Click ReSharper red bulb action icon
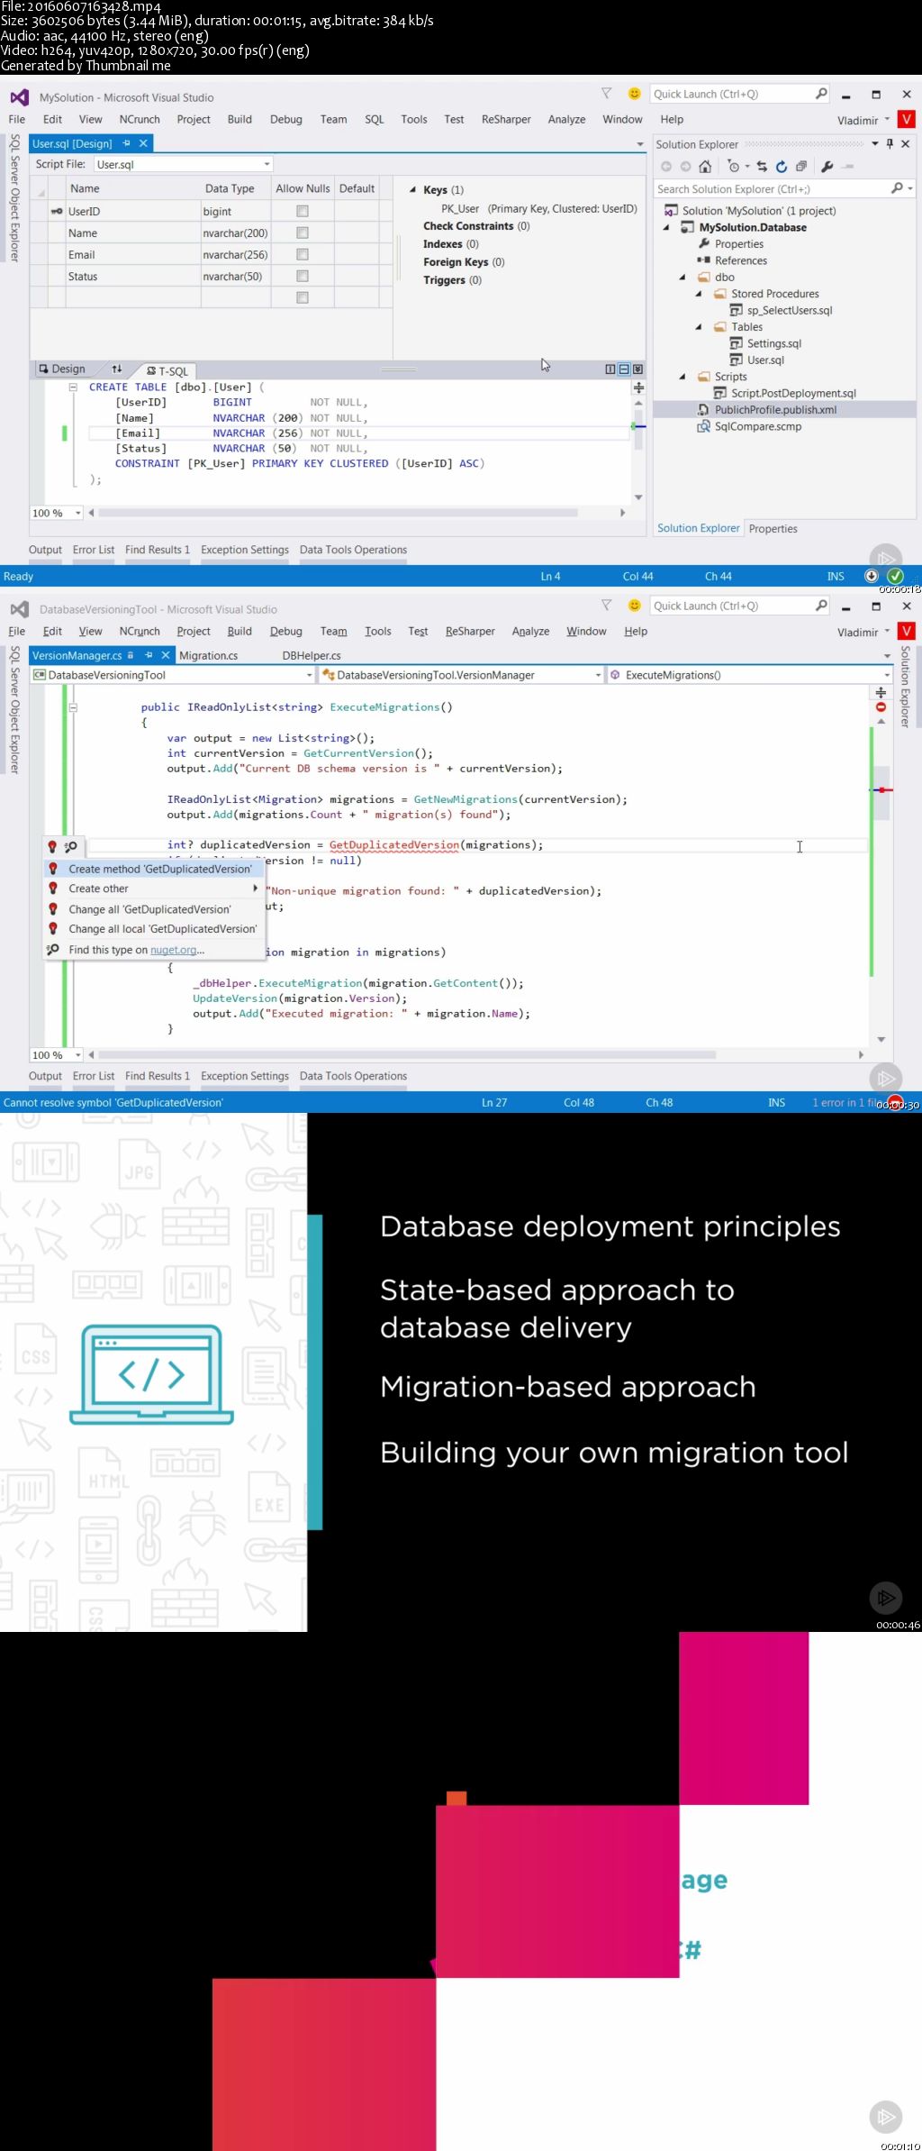This screenshot has width=922, height=2151. (x=52, y=846)
